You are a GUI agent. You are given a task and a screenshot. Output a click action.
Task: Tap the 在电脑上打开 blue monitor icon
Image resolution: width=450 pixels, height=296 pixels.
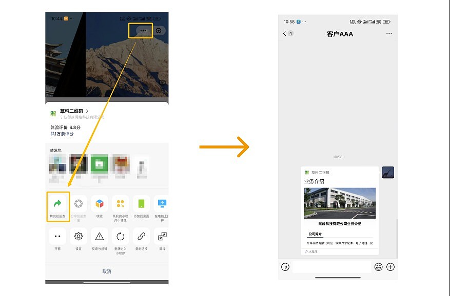tap(162, 204)
